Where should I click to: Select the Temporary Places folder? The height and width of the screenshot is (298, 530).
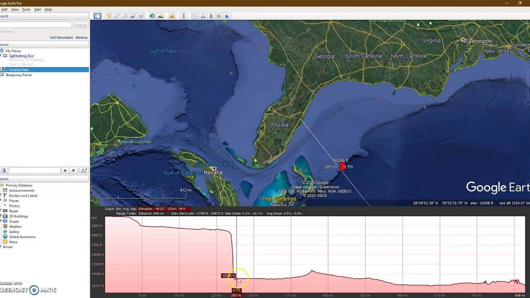19,75
